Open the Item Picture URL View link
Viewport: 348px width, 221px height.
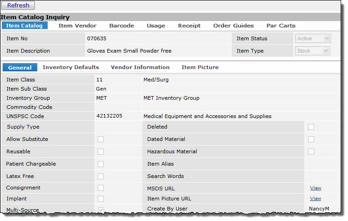tap(315, 199)
